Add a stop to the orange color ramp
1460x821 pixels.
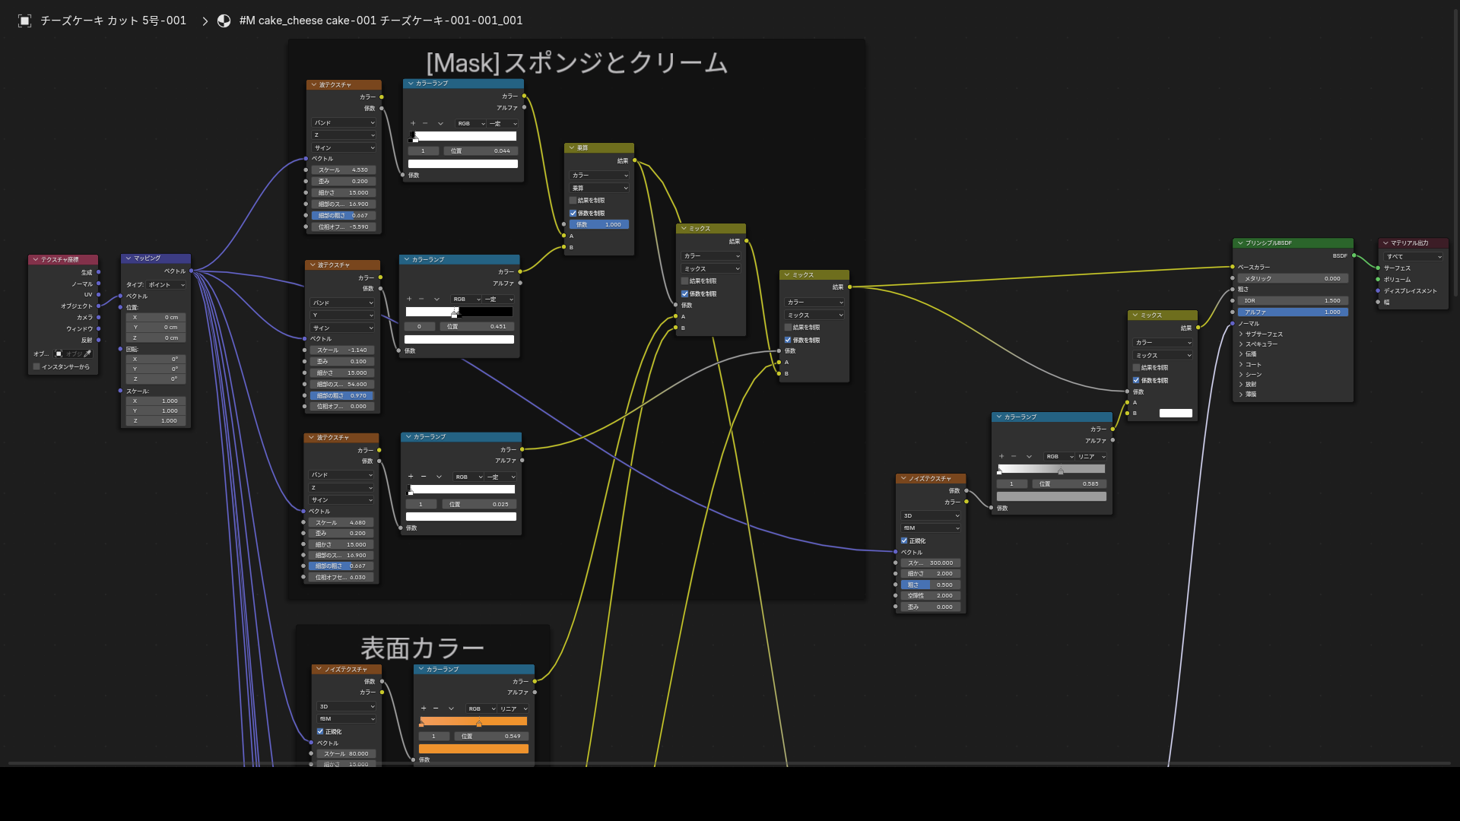[424, 708]
